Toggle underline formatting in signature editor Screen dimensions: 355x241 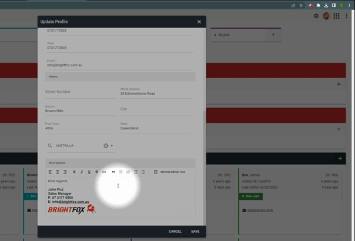coord(89,172)
